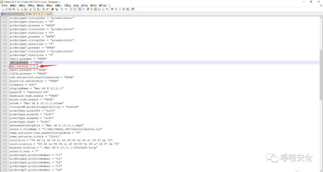This screenshot has height=172, width=323.
Task: Close the Mac OS X 10.10.vmx tab
Action: [x=24, y=14]
